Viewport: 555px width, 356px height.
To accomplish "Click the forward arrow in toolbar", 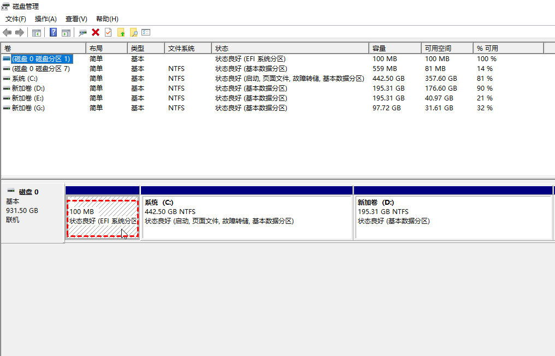I will pos(20,33).
